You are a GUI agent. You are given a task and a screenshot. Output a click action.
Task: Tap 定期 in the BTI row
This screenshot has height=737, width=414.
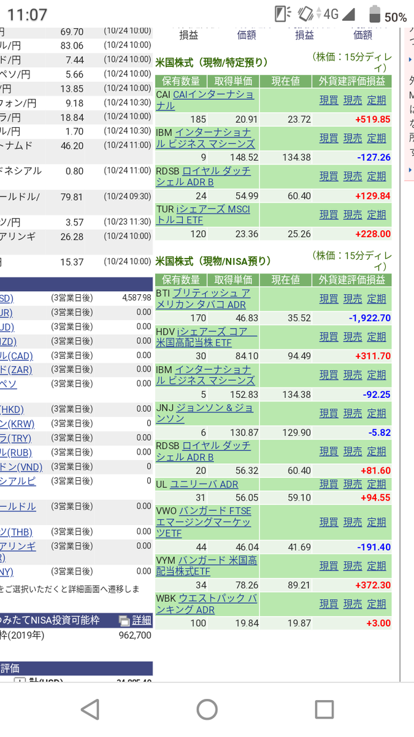pyautogui.click(x=377, y=298)
